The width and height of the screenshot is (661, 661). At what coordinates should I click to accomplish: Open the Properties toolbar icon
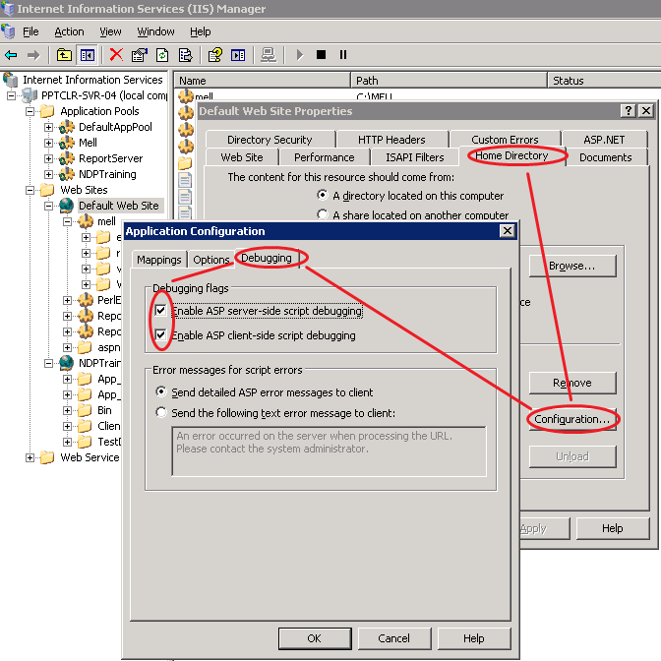pyautogui.click(x=139, y=55)
